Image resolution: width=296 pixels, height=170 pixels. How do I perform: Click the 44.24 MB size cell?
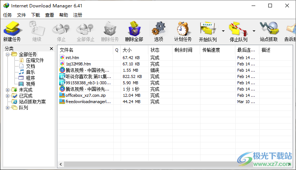point(132,102)
